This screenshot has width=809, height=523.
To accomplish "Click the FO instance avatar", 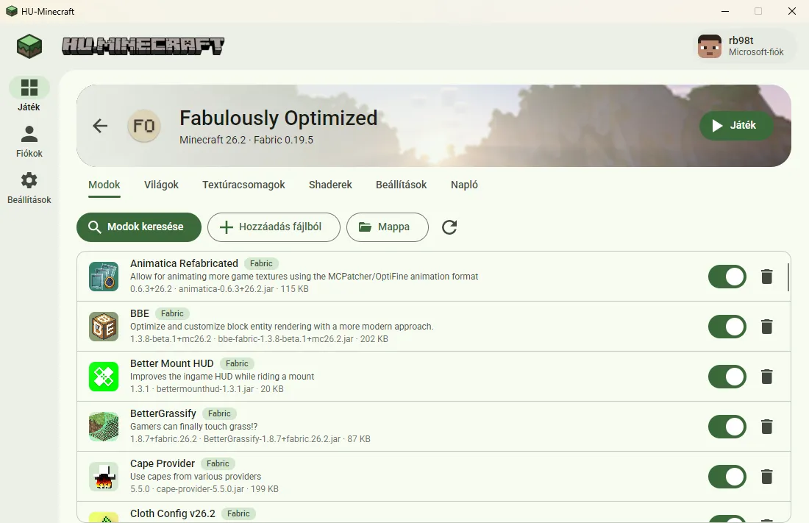I will (x=144, y=126).
